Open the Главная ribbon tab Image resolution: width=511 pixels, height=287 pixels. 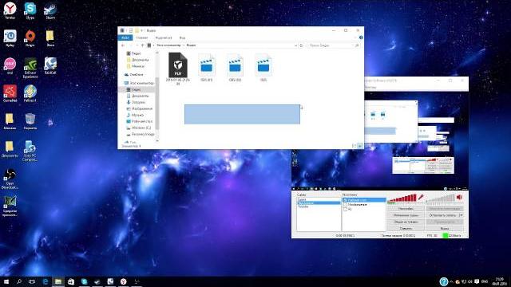(142, 37)
